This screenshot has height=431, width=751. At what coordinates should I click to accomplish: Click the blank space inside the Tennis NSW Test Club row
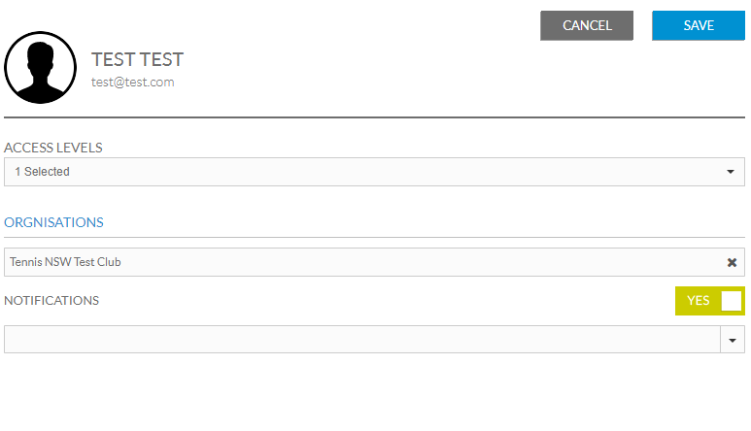[x=422, y=262]
